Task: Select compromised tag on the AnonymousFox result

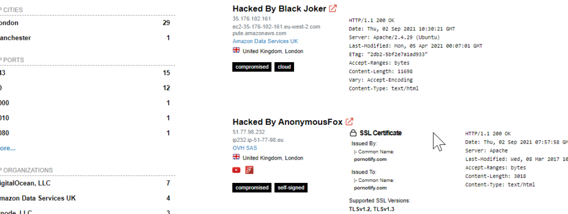Action: [x=252, y=187]
